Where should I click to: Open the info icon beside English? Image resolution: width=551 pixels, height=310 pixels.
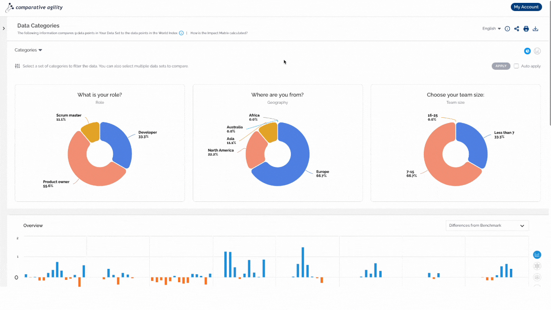point(507,29)
